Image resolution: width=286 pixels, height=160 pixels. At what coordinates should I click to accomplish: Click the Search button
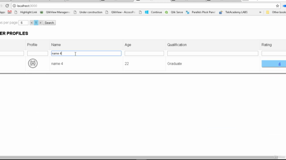49,23
